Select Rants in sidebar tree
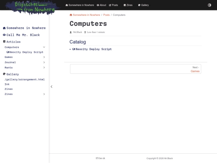Screen dimensions: 217x163 pyautogui.click(x=8, y=68)
